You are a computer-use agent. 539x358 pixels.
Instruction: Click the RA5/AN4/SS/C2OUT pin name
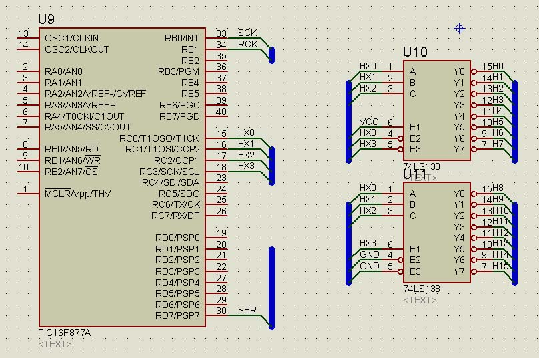tap(87, 127)
